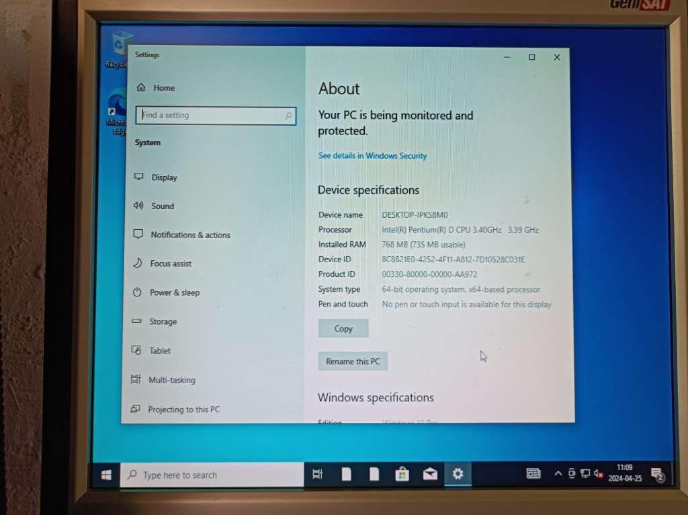Open the muted volume icon in tray
688x515 pixels.
pos(598,474)
